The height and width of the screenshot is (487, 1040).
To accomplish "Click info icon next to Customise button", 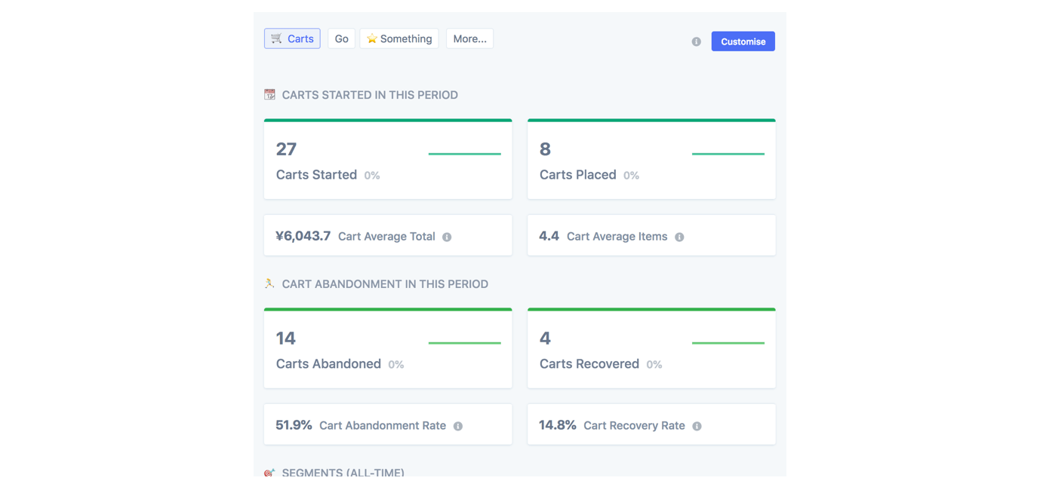I will (x=696, y=42).
